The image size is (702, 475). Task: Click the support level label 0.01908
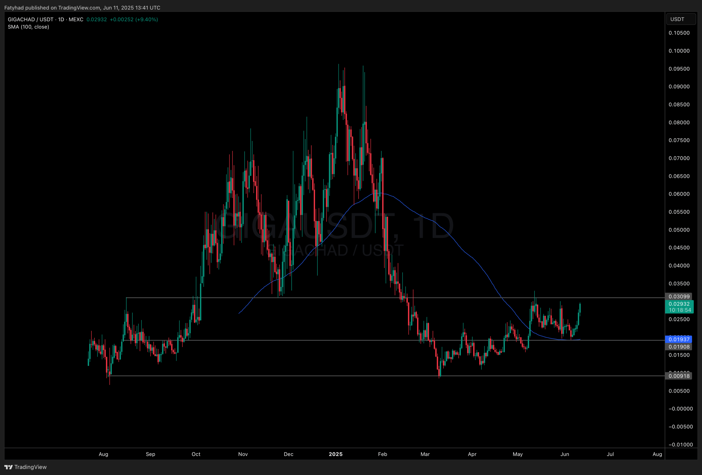click(679, 347)
